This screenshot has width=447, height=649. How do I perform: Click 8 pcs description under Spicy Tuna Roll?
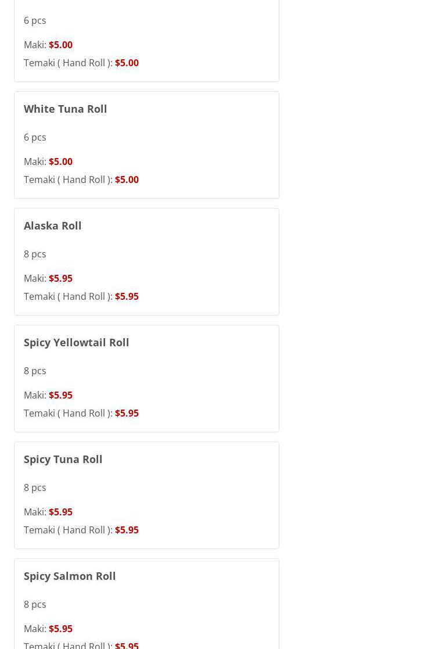tap(35, 487)
